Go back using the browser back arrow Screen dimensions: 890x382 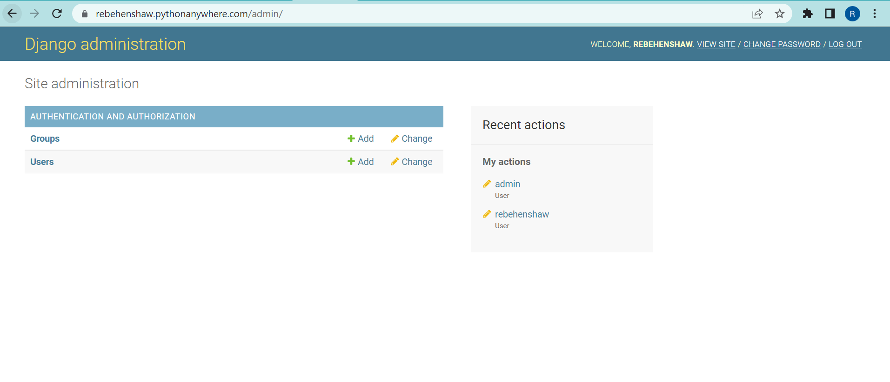12,13
